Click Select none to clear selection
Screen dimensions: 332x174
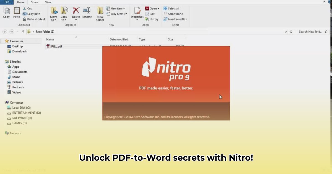(173, 14)
